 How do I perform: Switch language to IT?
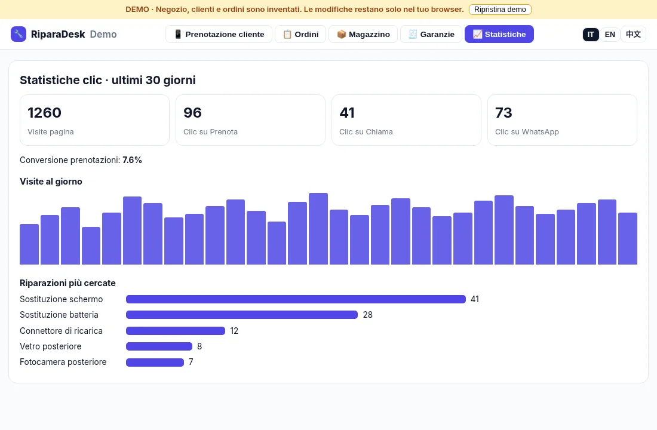pyautogui.click(x=590, y=35)
